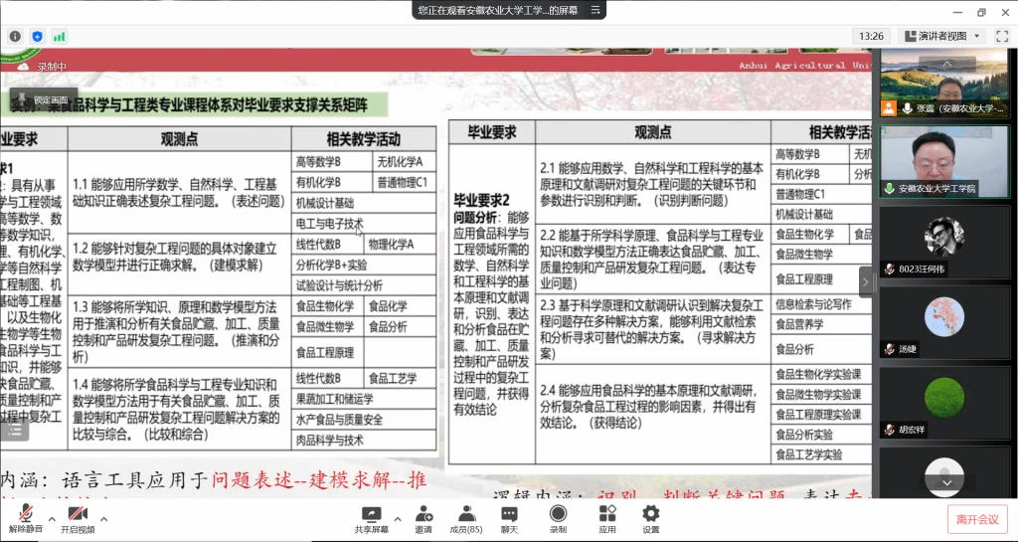This screenshot has height=542, width=1018.
Task: Open the meeting info icon
Action: click(16, 36)
